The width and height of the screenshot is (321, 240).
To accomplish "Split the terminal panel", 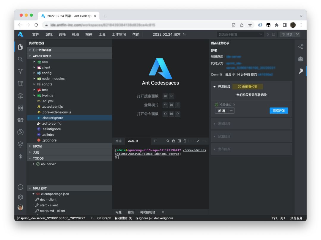I will [179, 141].
